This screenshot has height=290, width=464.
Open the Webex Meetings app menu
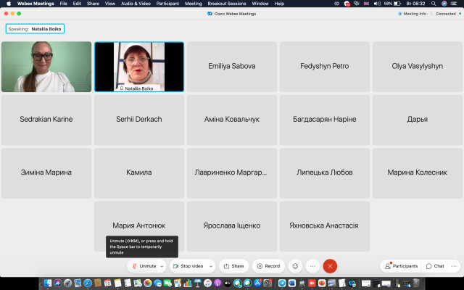[36, 4]
